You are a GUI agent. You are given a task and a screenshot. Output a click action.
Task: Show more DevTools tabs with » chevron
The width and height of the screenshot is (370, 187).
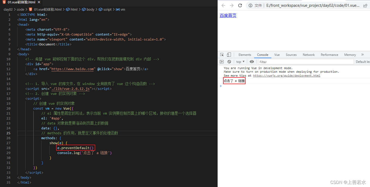[x=362, y=55]
